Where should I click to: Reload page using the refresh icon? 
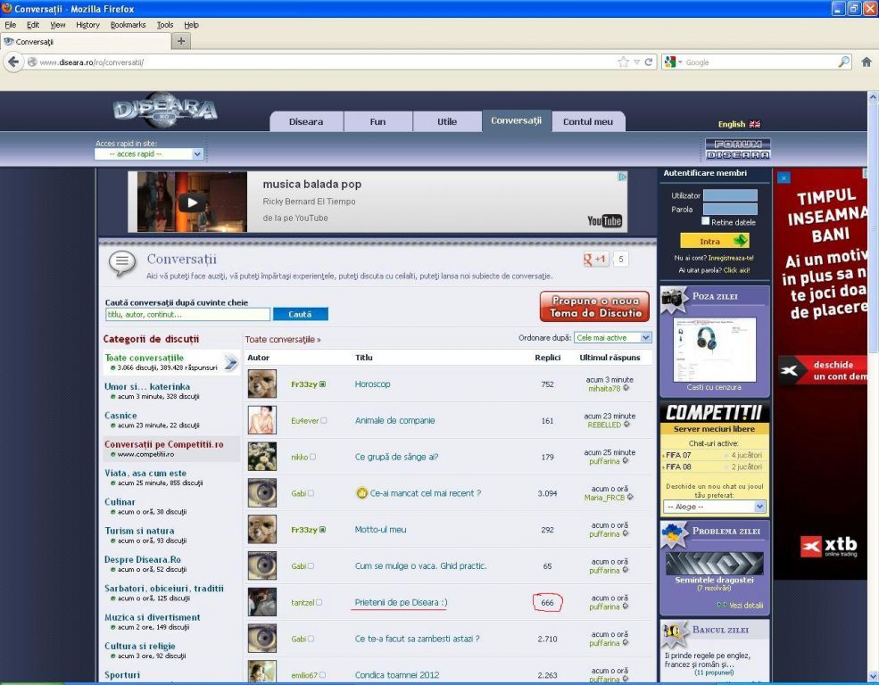point(649,62)
